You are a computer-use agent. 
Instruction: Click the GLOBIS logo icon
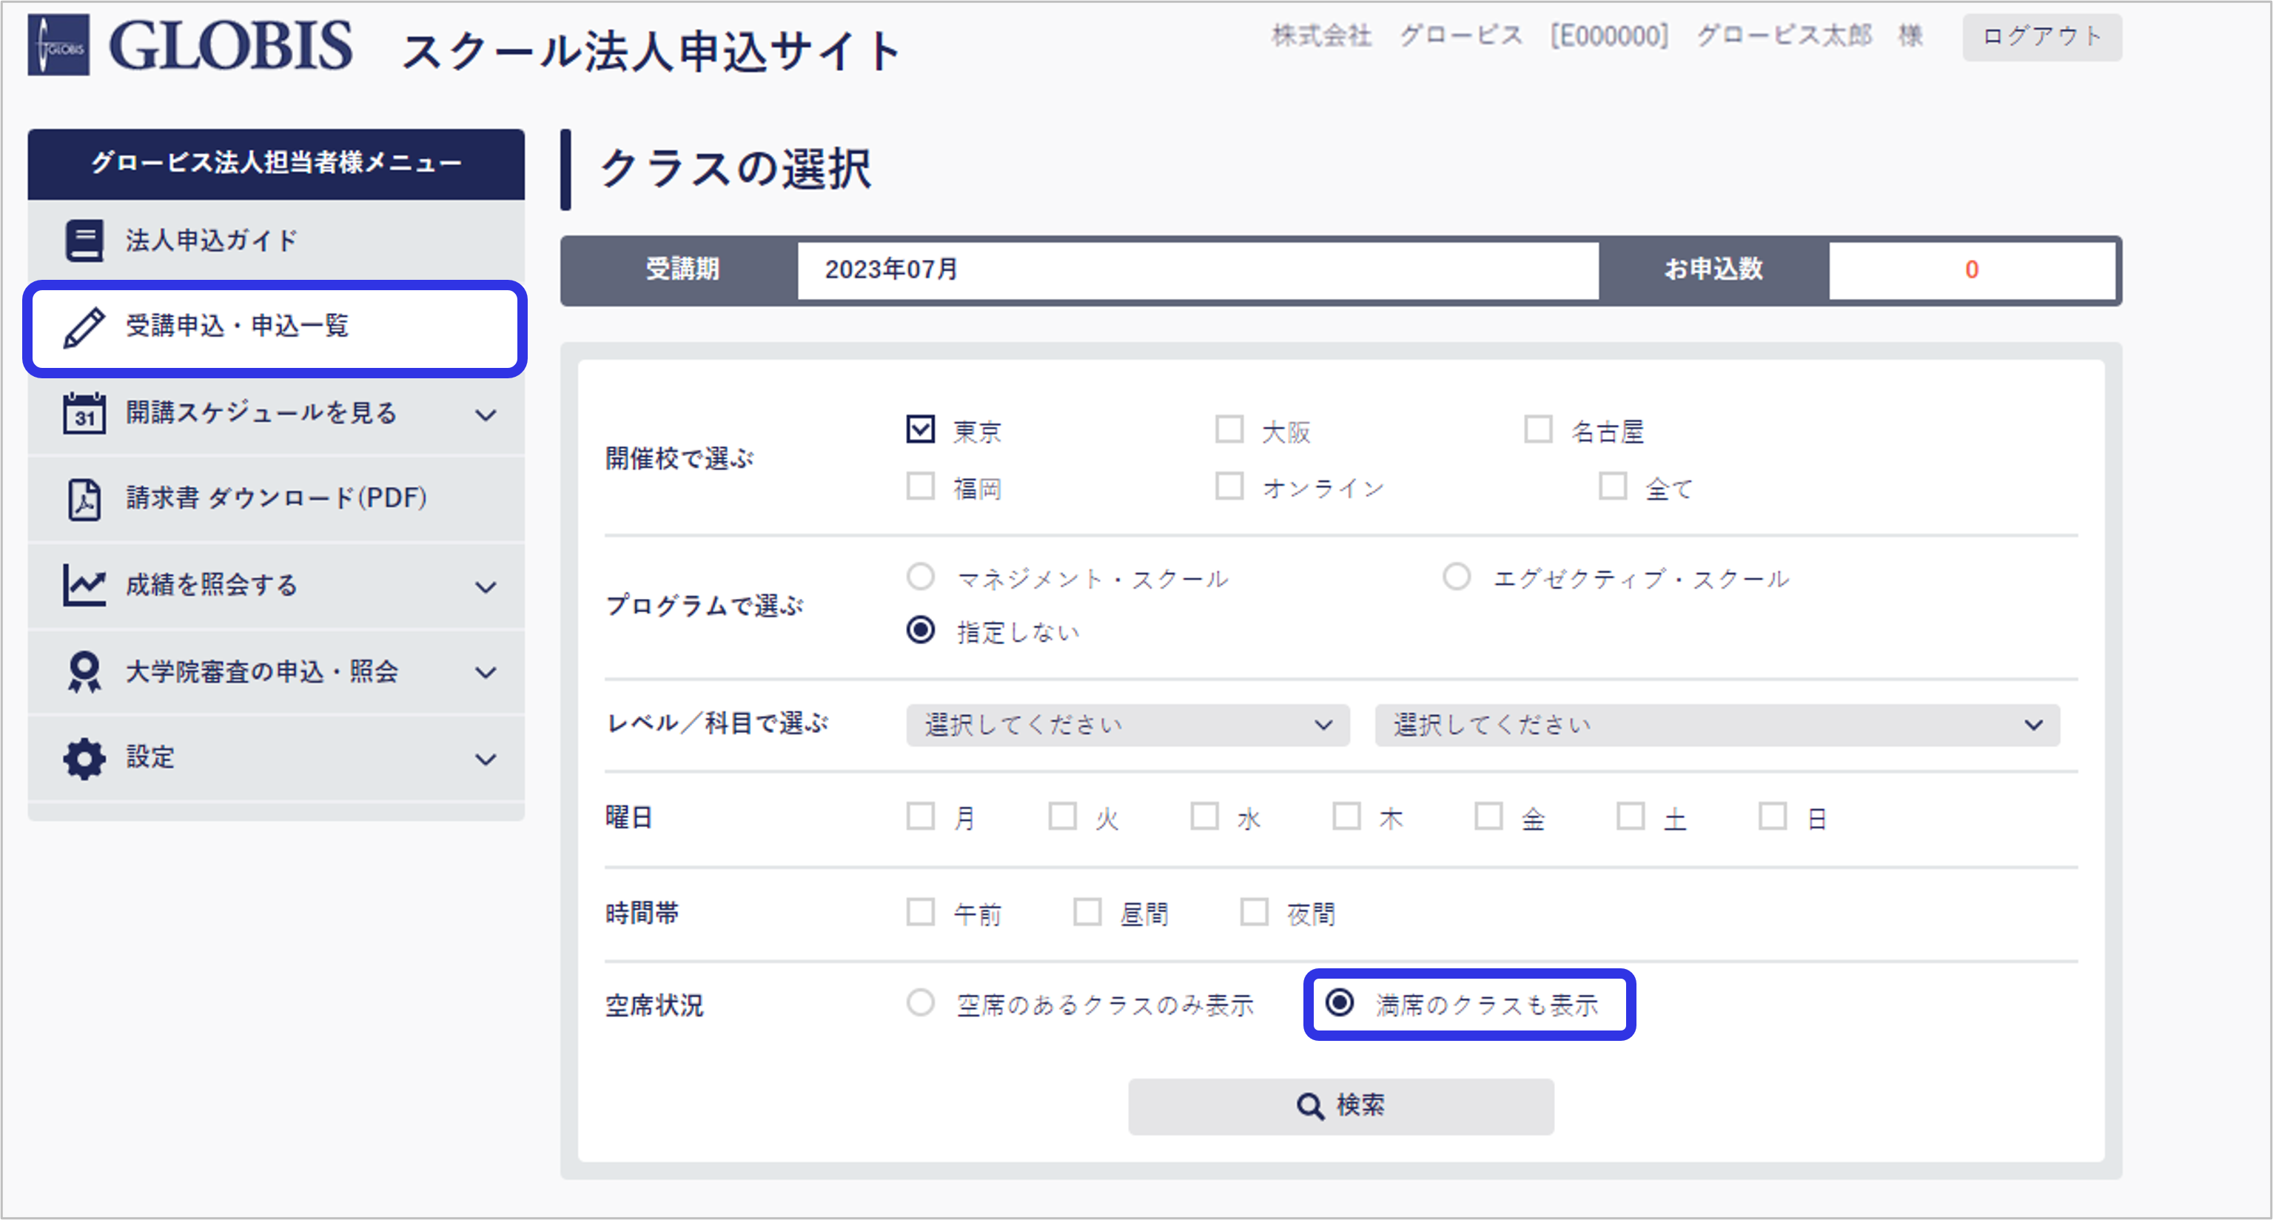coord(58,45)
